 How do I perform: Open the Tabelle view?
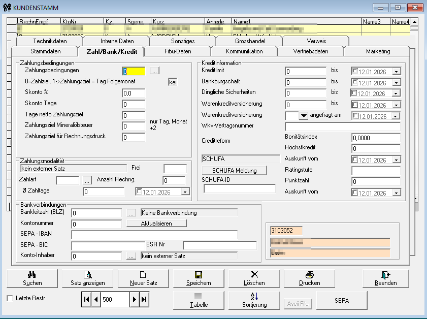(199, 300)
